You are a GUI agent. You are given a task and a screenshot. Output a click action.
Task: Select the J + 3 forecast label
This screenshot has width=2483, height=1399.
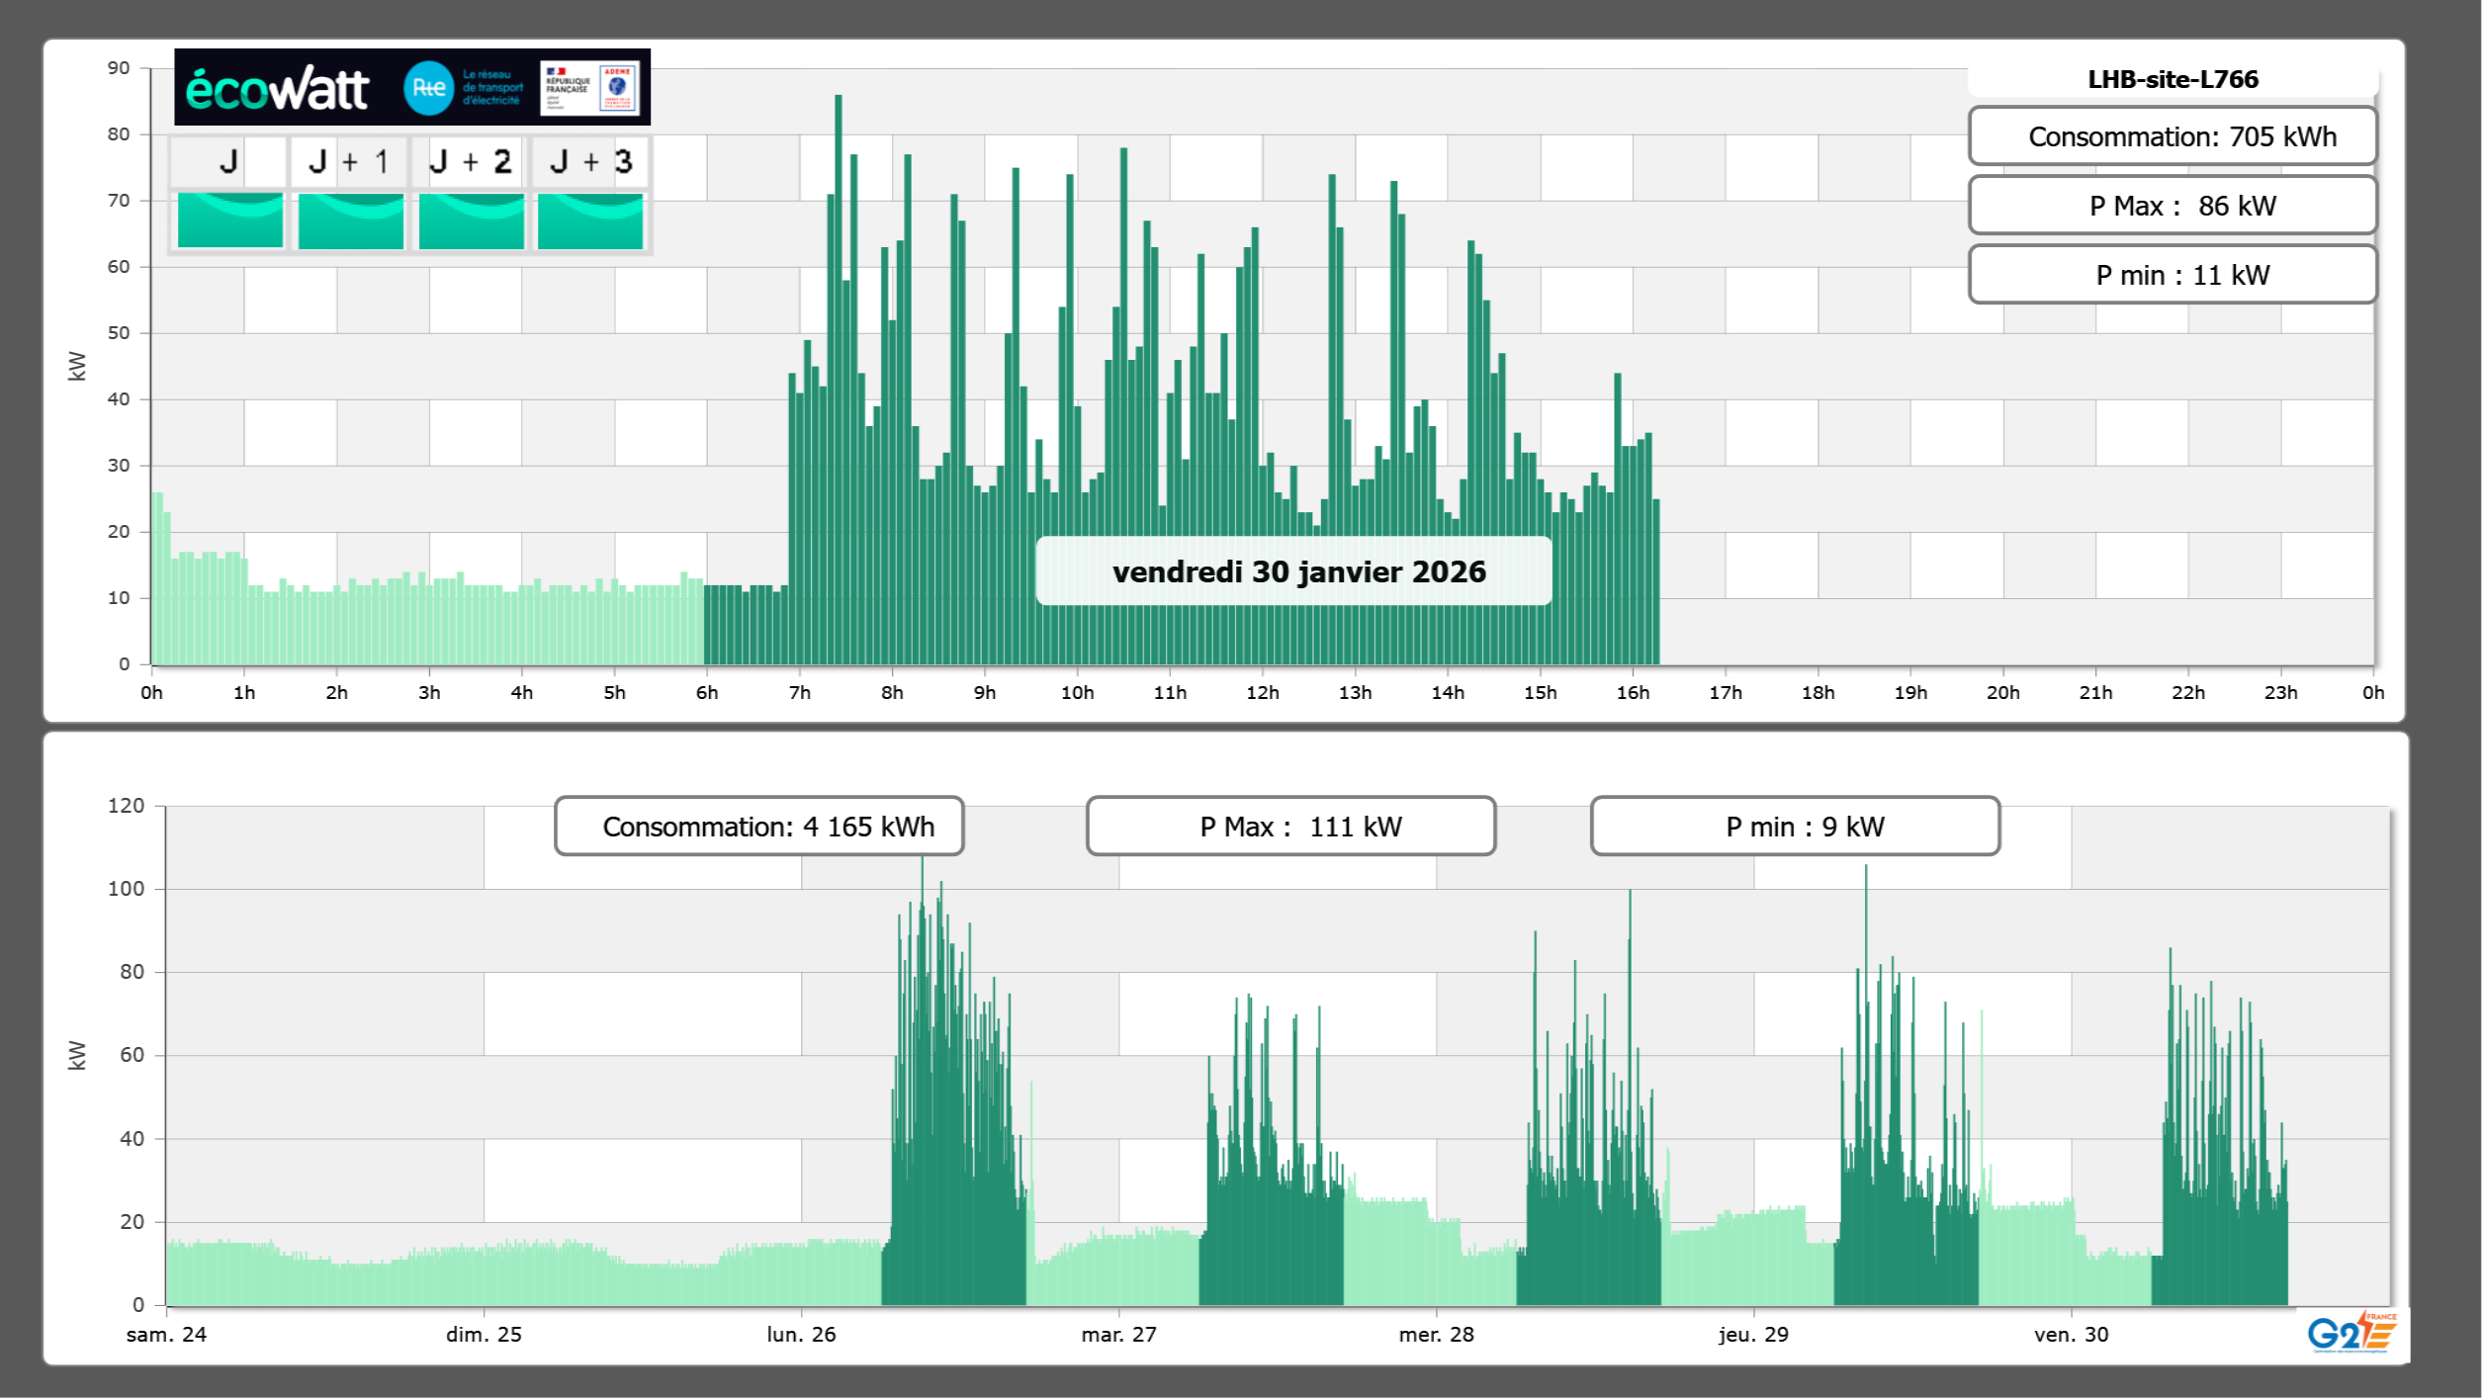[590, 162]
